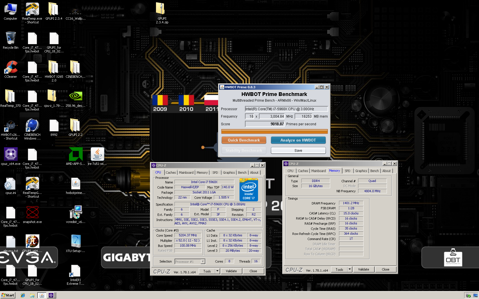Launch the CINEBENCH Windows shortcut
Viewport: 479px width, 299px height.
32,129
